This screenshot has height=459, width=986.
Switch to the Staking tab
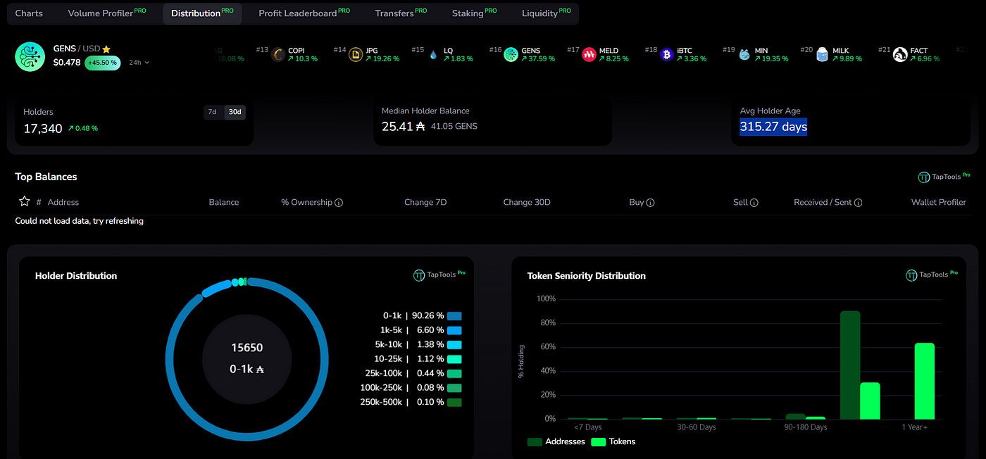click(x=474, y=13)
